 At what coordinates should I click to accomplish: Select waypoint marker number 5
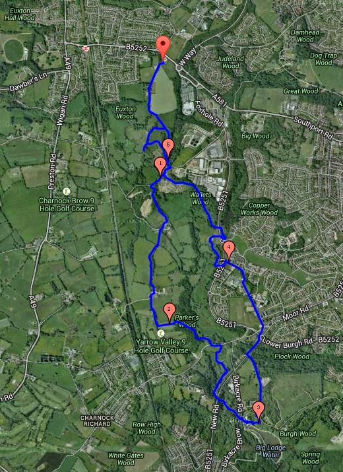pyautogui.click(x=168, y=148)
